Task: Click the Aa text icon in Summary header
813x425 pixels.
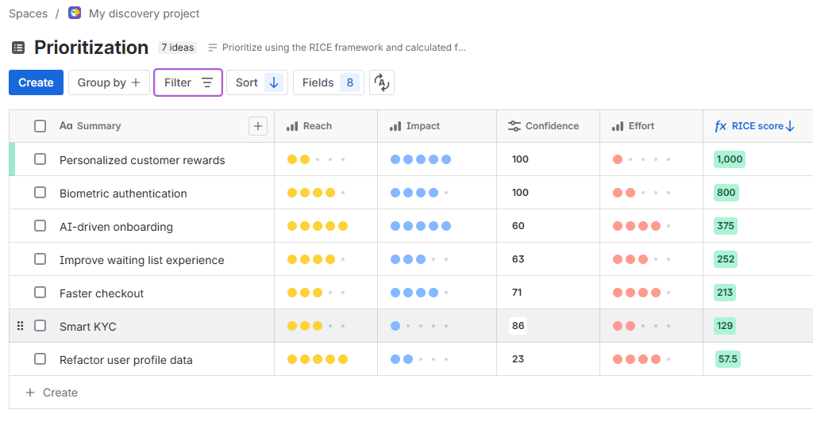Action: (66, 125)
